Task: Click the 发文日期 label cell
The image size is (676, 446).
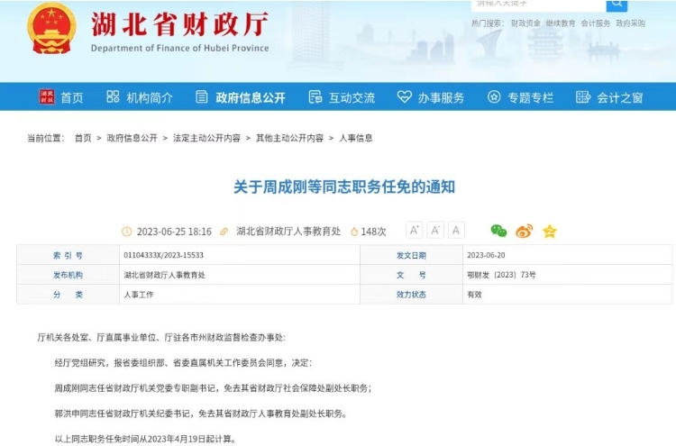Action: click(411, 255)
